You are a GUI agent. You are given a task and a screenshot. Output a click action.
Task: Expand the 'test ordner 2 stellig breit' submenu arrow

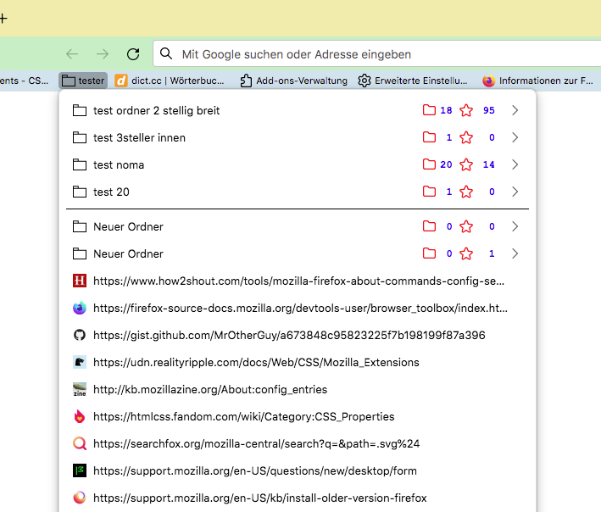pyautogui.click(x=515, y=110)
